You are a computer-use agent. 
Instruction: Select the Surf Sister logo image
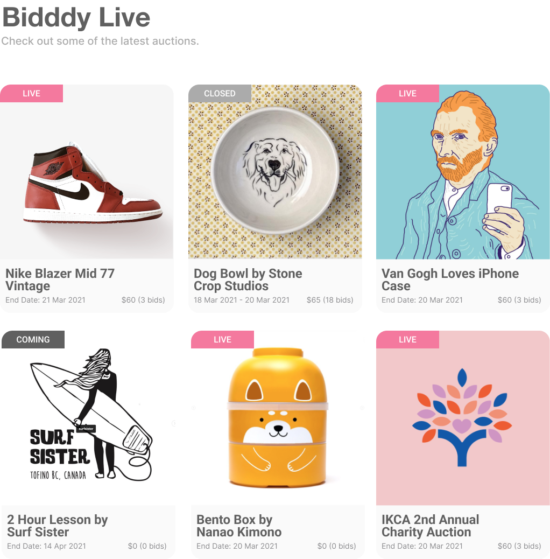point(88,417)
